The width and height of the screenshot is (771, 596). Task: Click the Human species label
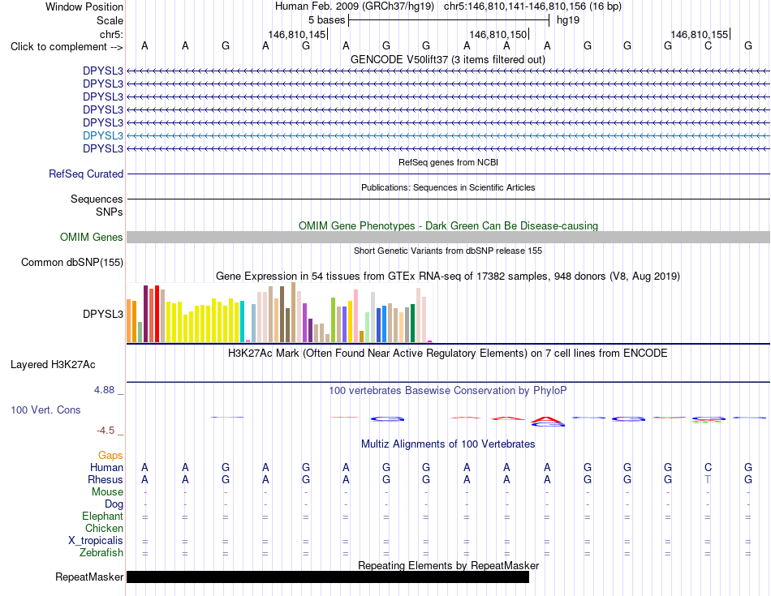pos(106,467)
